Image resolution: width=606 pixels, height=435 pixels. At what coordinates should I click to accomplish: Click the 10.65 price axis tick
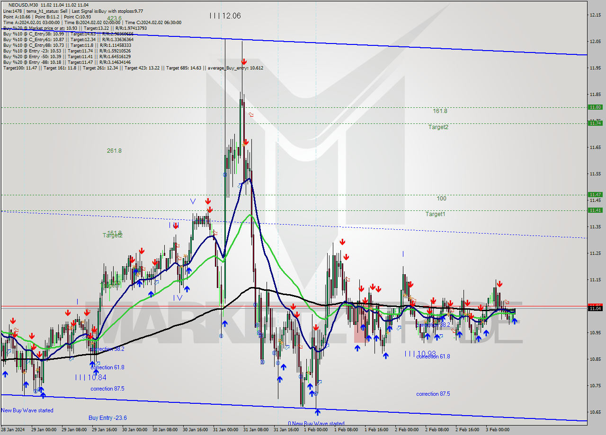[x=595, y=412]
